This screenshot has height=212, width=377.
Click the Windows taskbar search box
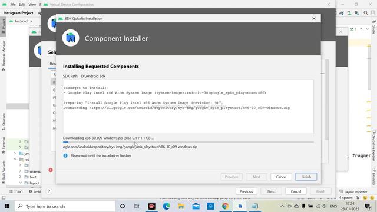pyautogui.click(x=65, y=206)
